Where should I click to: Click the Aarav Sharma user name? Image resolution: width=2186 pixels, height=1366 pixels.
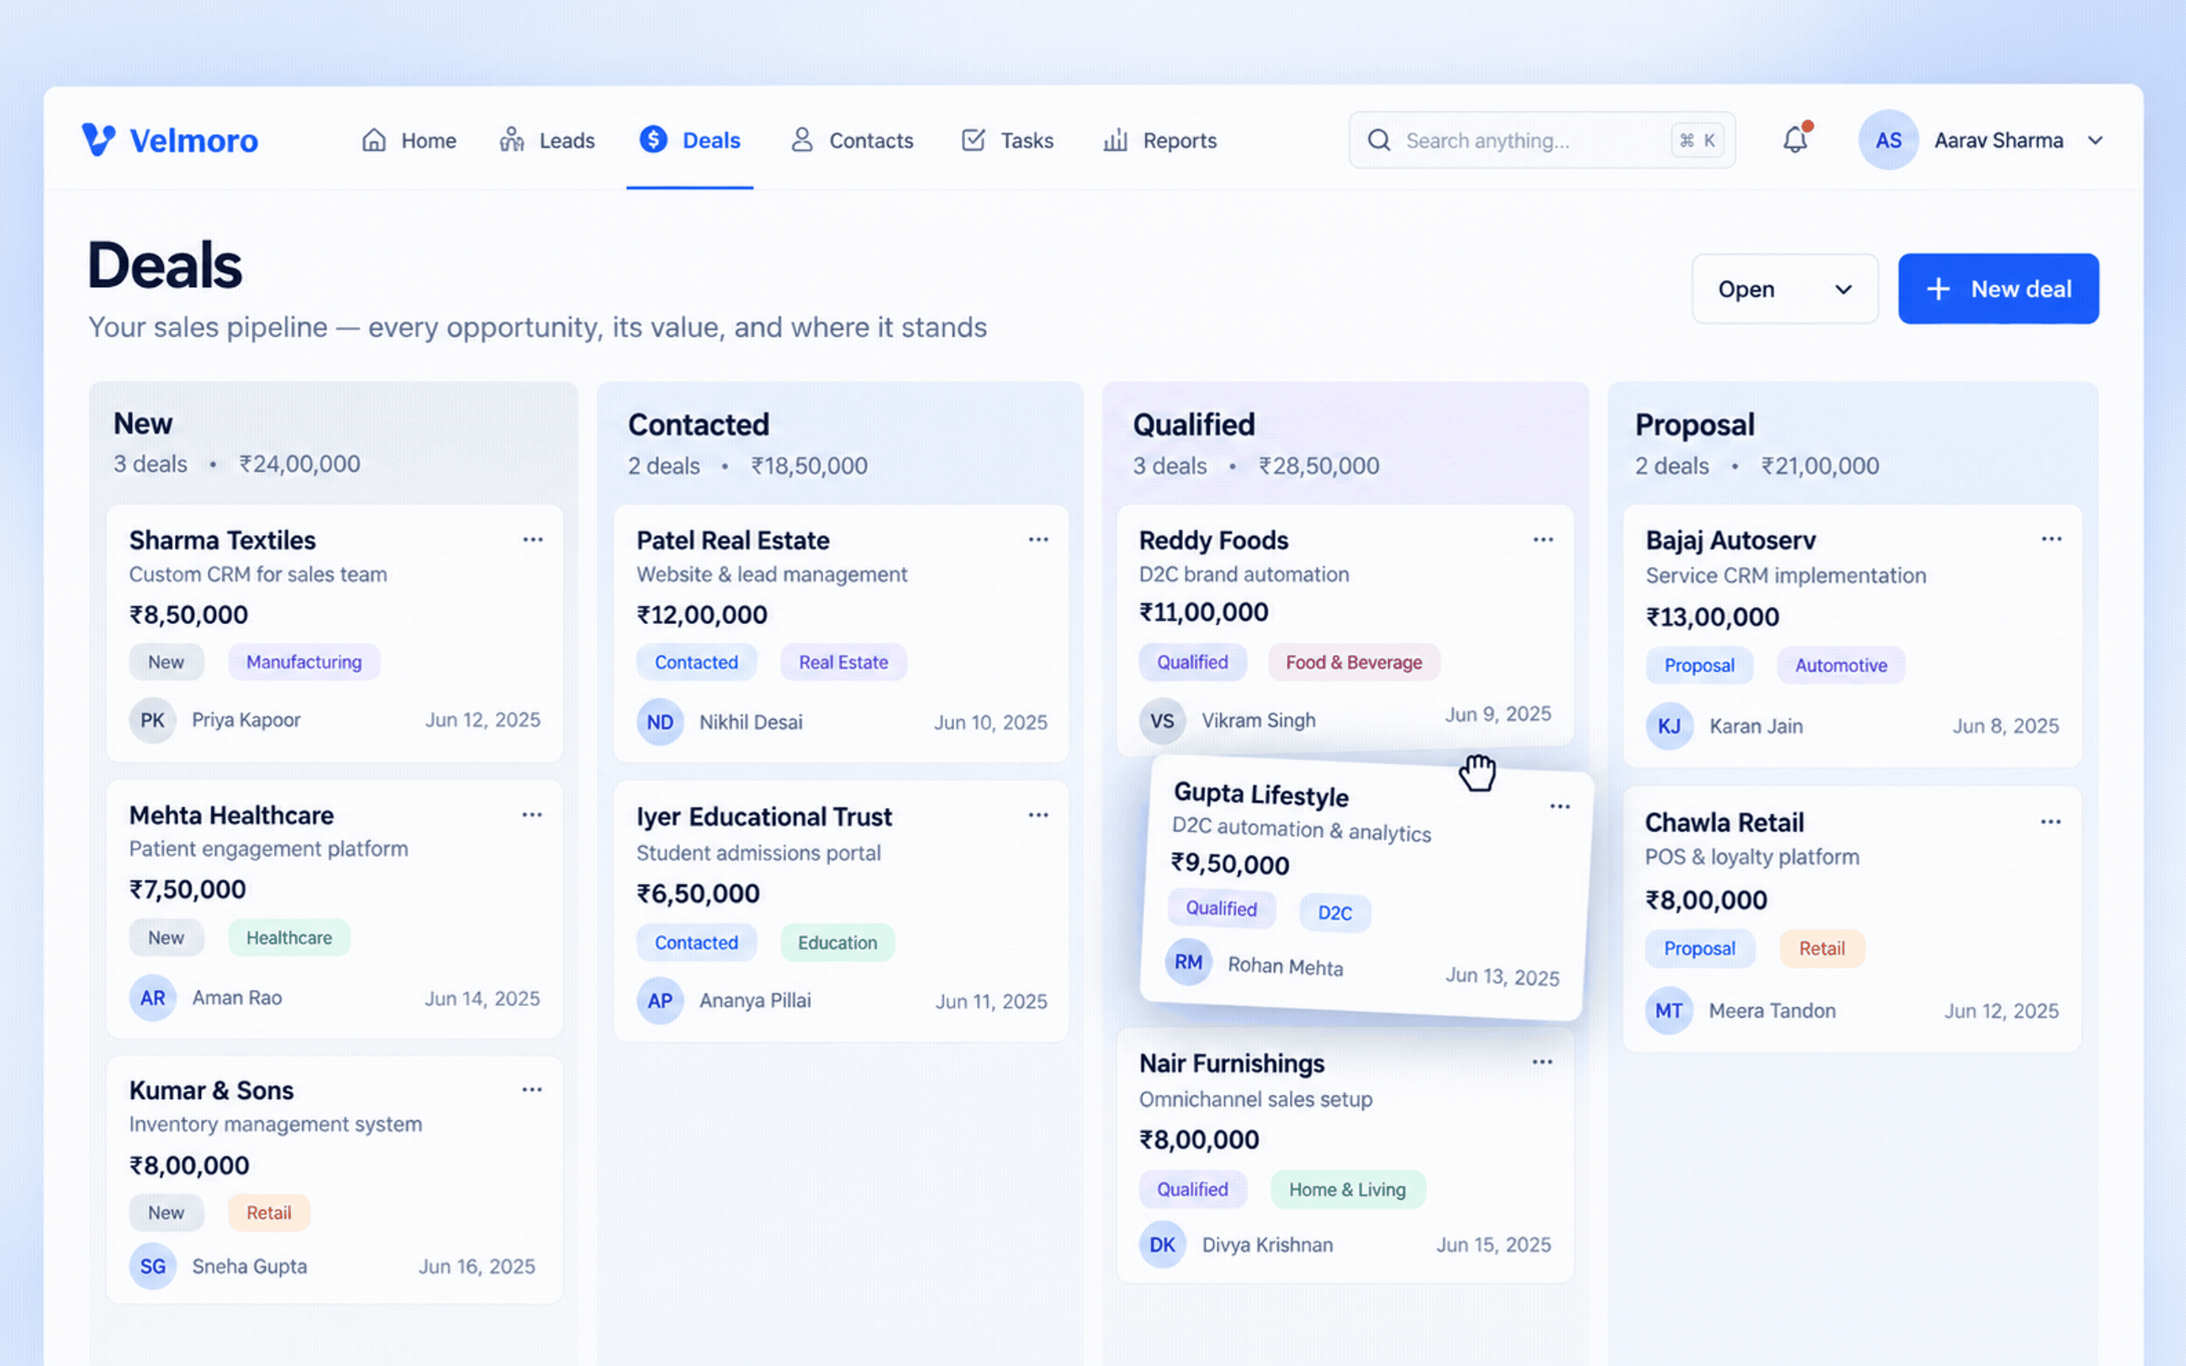point(1998,140)
